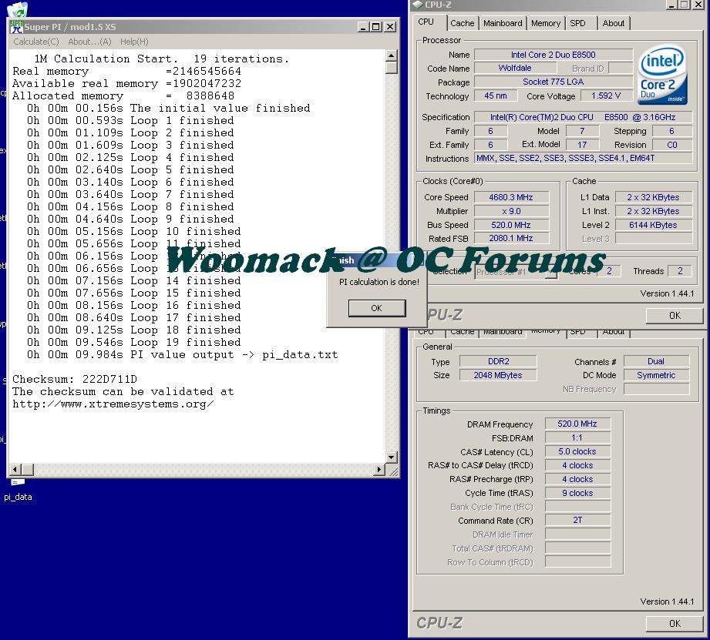Image resolution: width=710 pixels, height=640 pixels.
Task: Switch to the Memory tab in the upper CPU-Z window
Action: coord(546,23)
